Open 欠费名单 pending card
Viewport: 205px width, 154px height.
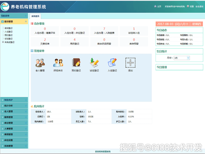coord(45,42)
